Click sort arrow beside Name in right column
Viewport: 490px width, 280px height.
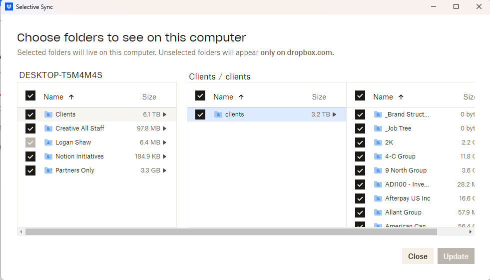point(401,97)
